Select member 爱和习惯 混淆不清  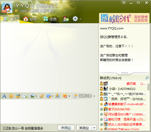click(x=123, y=119)
